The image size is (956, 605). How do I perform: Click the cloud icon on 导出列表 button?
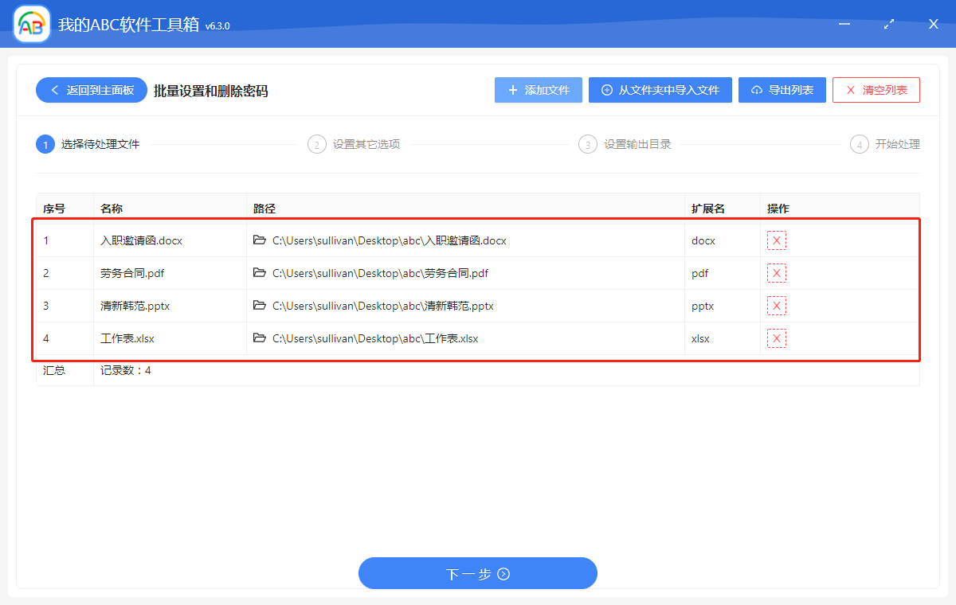tap(755, 89)
